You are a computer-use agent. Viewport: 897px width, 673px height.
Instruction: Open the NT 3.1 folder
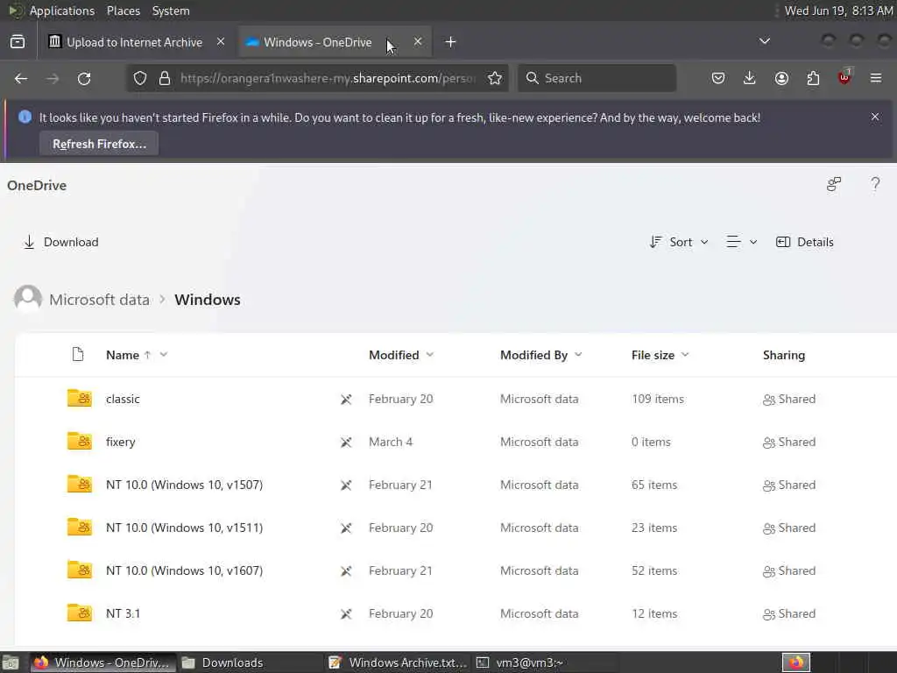tap(123, 613)
